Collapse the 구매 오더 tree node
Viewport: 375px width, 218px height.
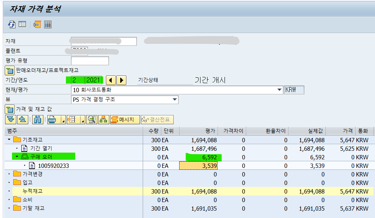coord(17,157)
